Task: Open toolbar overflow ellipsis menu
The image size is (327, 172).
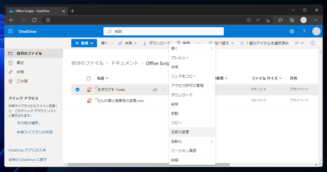Action: pyautogui.click(x=199, y=43)
